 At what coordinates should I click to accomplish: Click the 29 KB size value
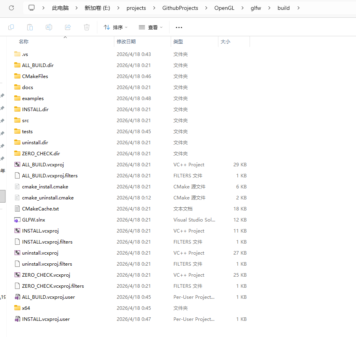point(240,164)
